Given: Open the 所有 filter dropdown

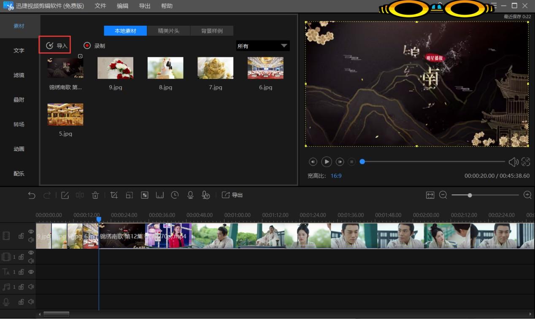Looking at the screenshot, I should click(x=262, y=46).
